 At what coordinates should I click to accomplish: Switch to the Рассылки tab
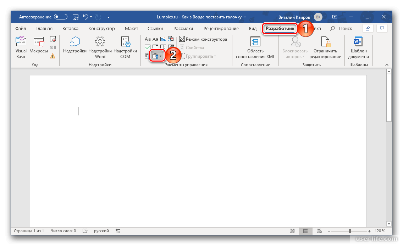pos(183,28)
